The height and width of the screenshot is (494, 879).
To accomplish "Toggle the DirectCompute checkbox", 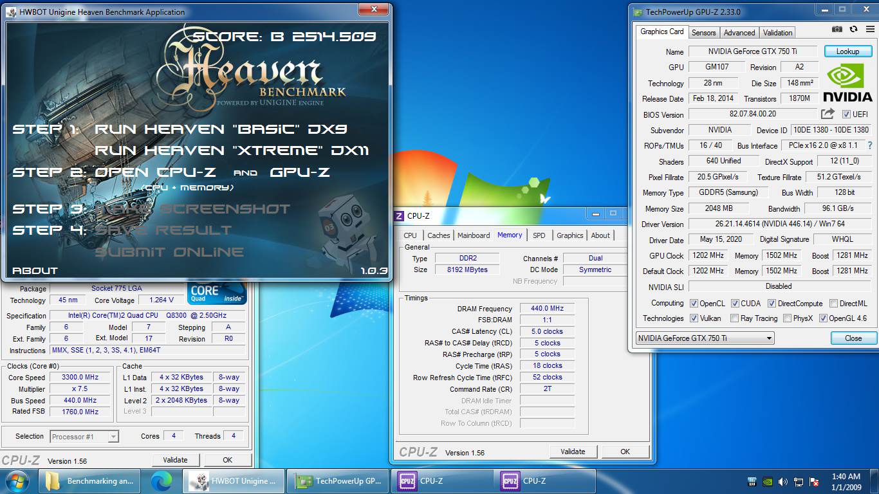I will pyautogui.click(x=772, y=304).
